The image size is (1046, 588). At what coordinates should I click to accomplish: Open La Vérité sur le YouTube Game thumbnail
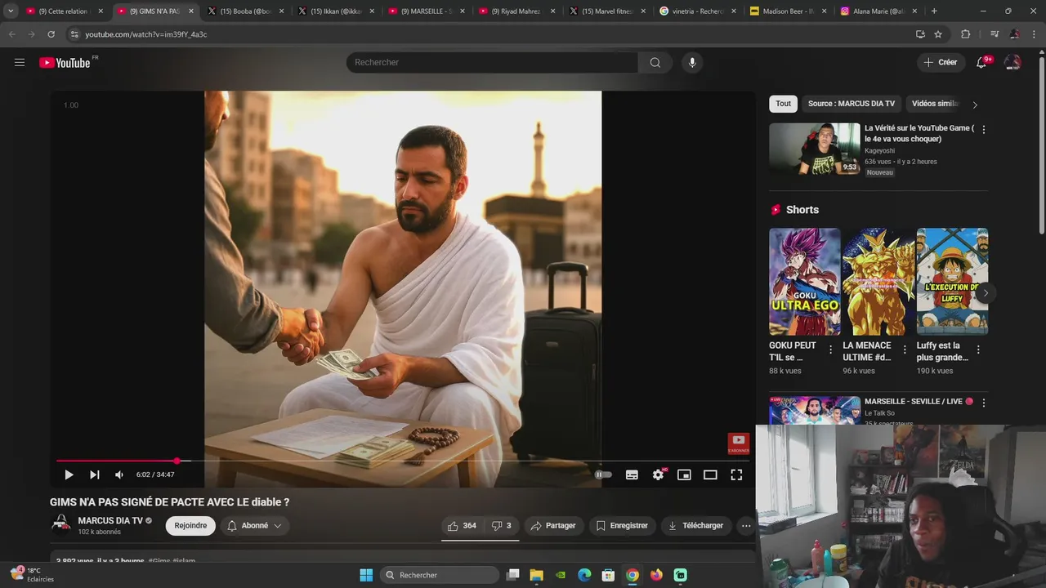pos(815,149)
